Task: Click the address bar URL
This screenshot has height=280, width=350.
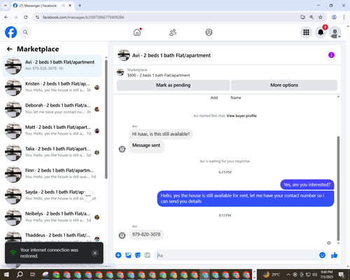Action: tap(83, 17)
